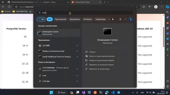This screenshot has width=170, height=95.
Task: Open the Командная строка best match result
Action: (x=59, y=33)
